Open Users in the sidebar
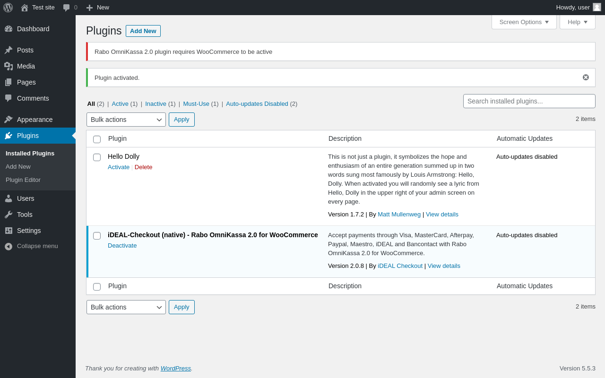605x378 pixels. coord(38,198)
